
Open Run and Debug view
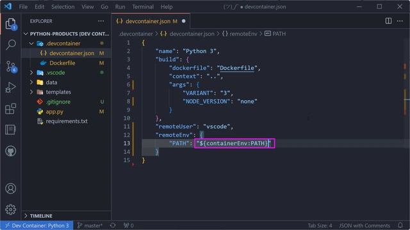(x=11, y=88)
